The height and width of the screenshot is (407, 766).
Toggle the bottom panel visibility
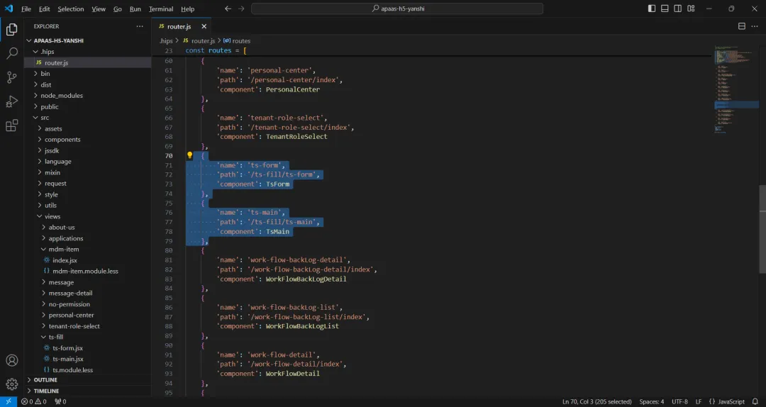[x=665, y=9]
